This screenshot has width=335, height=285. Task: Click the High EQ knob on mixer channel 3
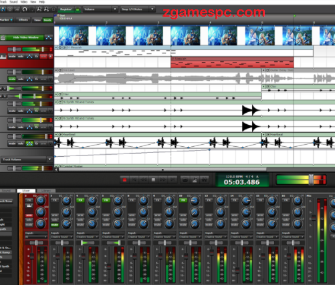click(66, 200)
